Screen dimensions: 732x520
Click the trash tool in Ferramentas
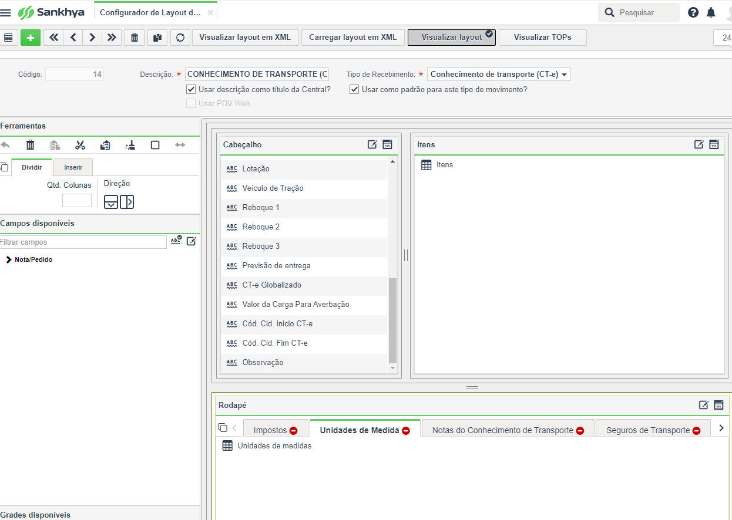coord(31,145)
